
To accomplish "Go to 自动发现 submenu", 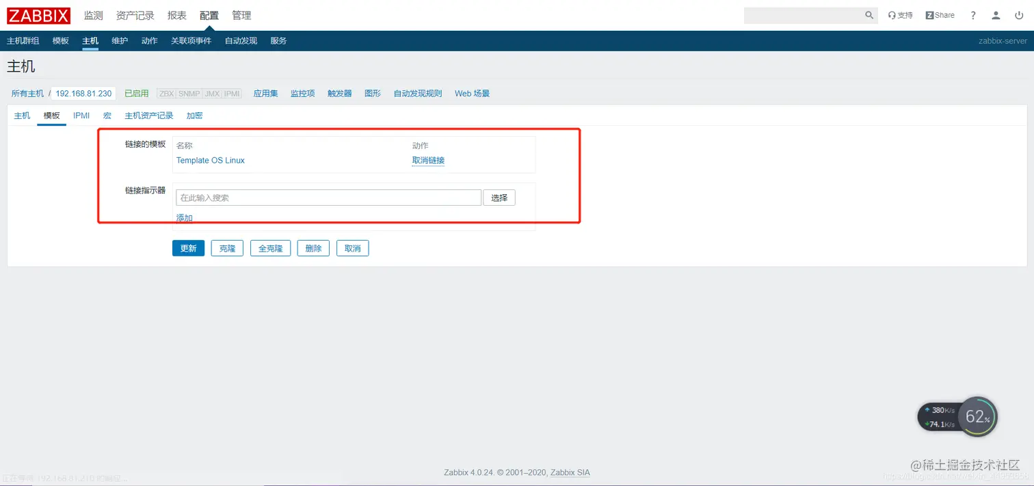I will (x=241, y=41).
